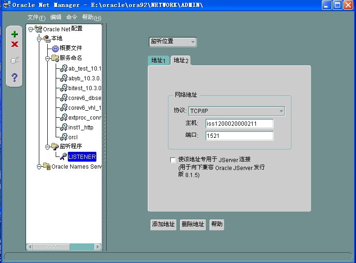
Task: Minimize the Oracle Net Manager window
Action: pyautogui.click(x=327, y=5)
